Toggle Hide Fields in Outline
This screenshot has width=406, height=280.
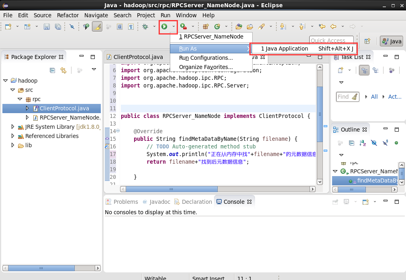click(374, 143)
